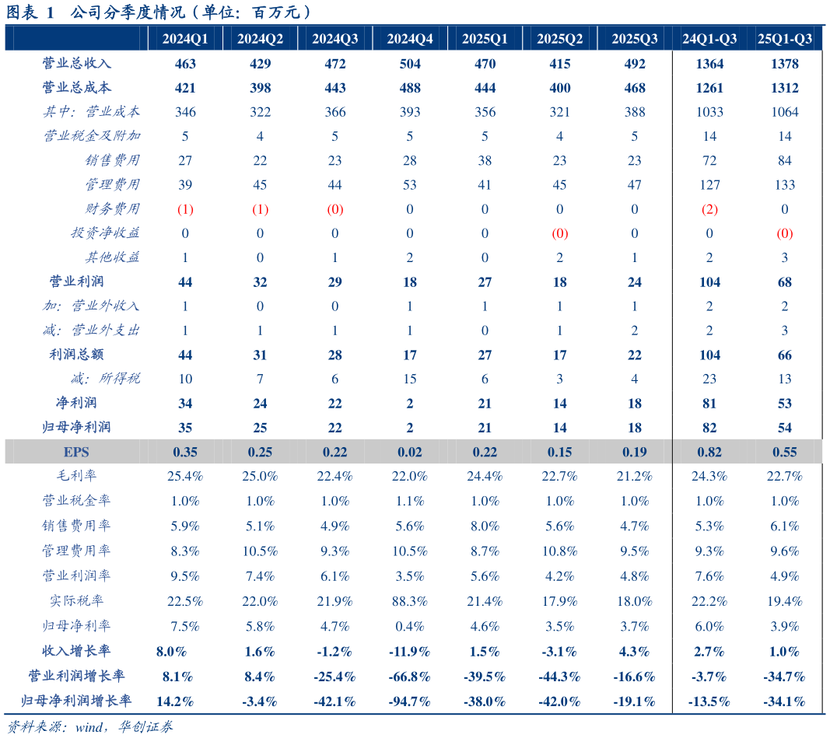830x738 pixels.
Task: Select 2024Q4 归母净利润增长率 value -94.7%
Action: click(410, 702)
